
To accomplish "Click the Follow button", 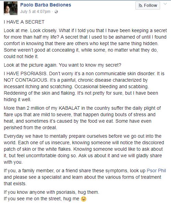I will [148, 5].
